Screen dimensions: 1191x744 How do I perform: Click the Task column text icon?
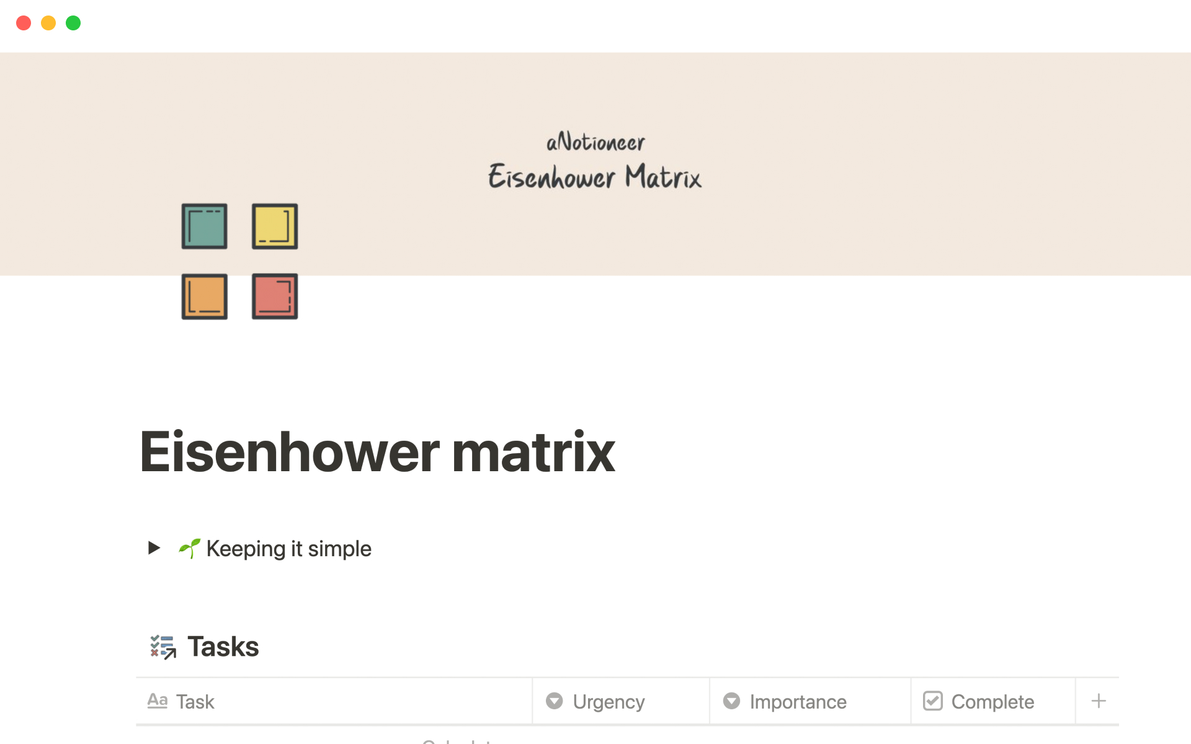158,701
